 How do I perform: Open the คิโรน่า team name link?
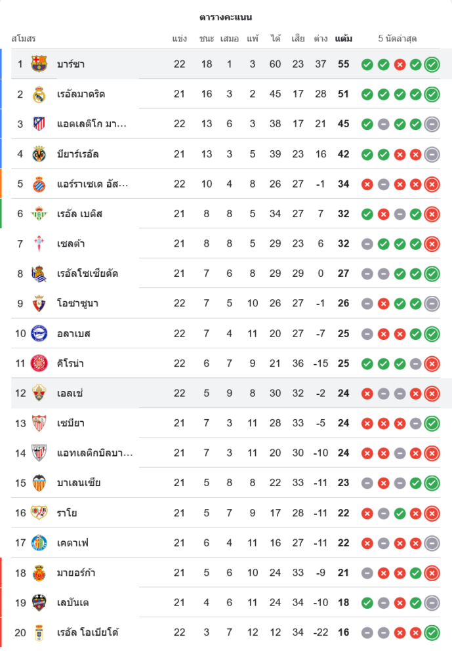70,363
